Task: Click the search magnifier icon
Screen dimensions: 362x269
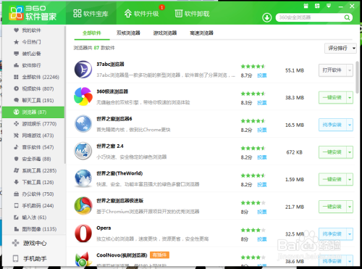Action: click(347, 17)
